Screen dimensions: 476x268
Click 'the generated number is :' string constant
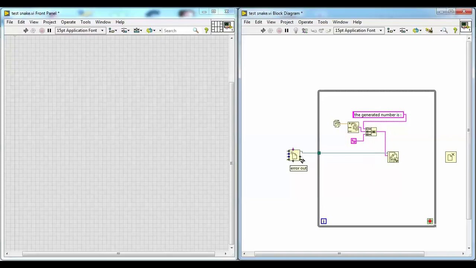pos(378,115)
